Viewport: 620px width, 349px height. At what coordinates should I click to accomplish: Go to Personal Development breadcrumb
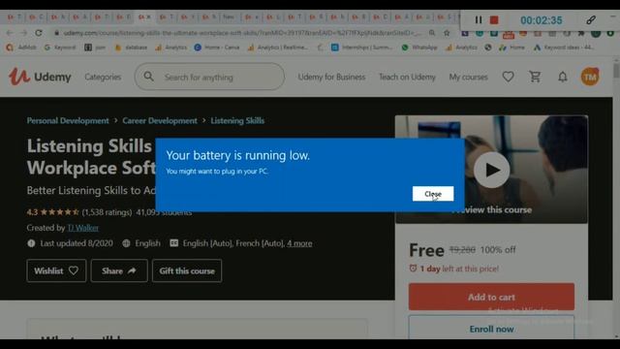click(68, 120)
